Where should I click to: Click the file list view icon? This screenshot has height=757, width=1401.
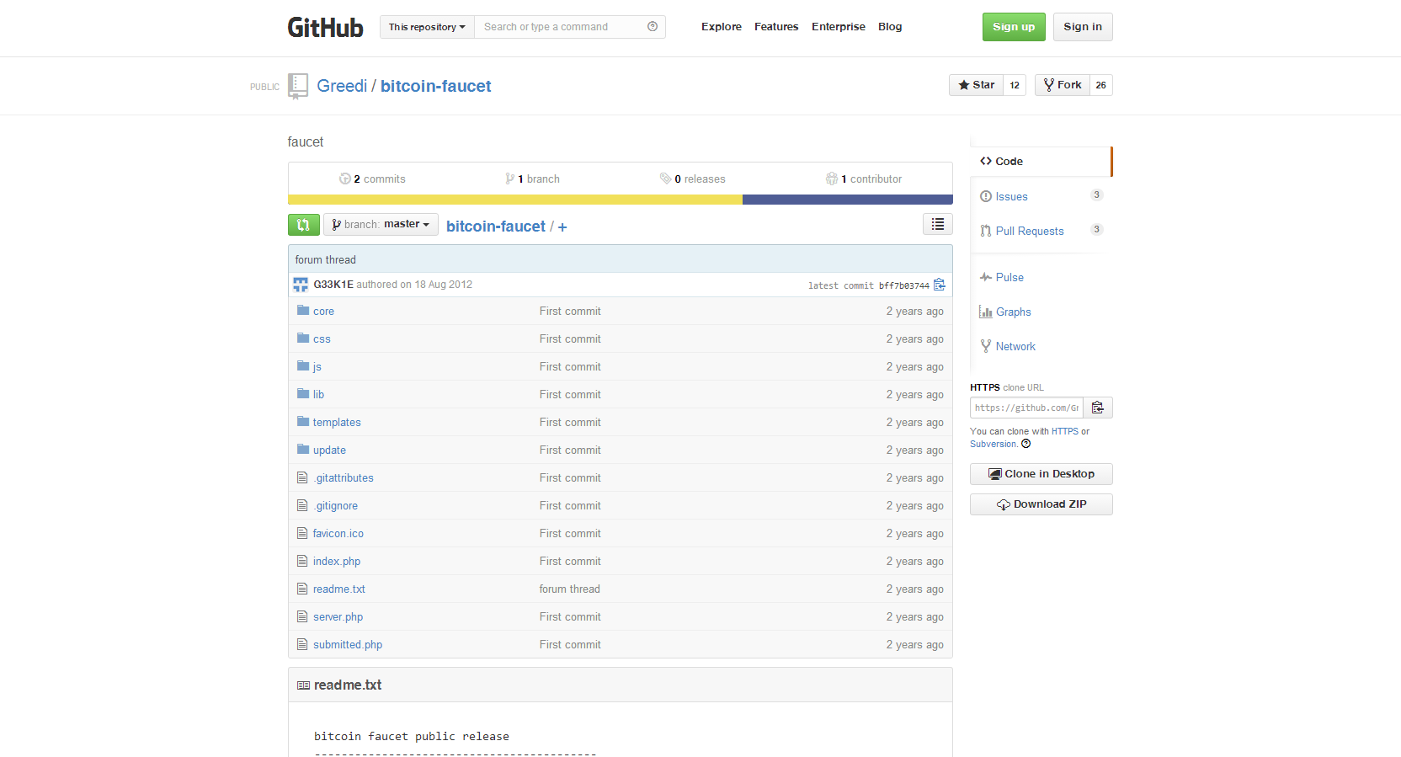(x=938, y=224)
